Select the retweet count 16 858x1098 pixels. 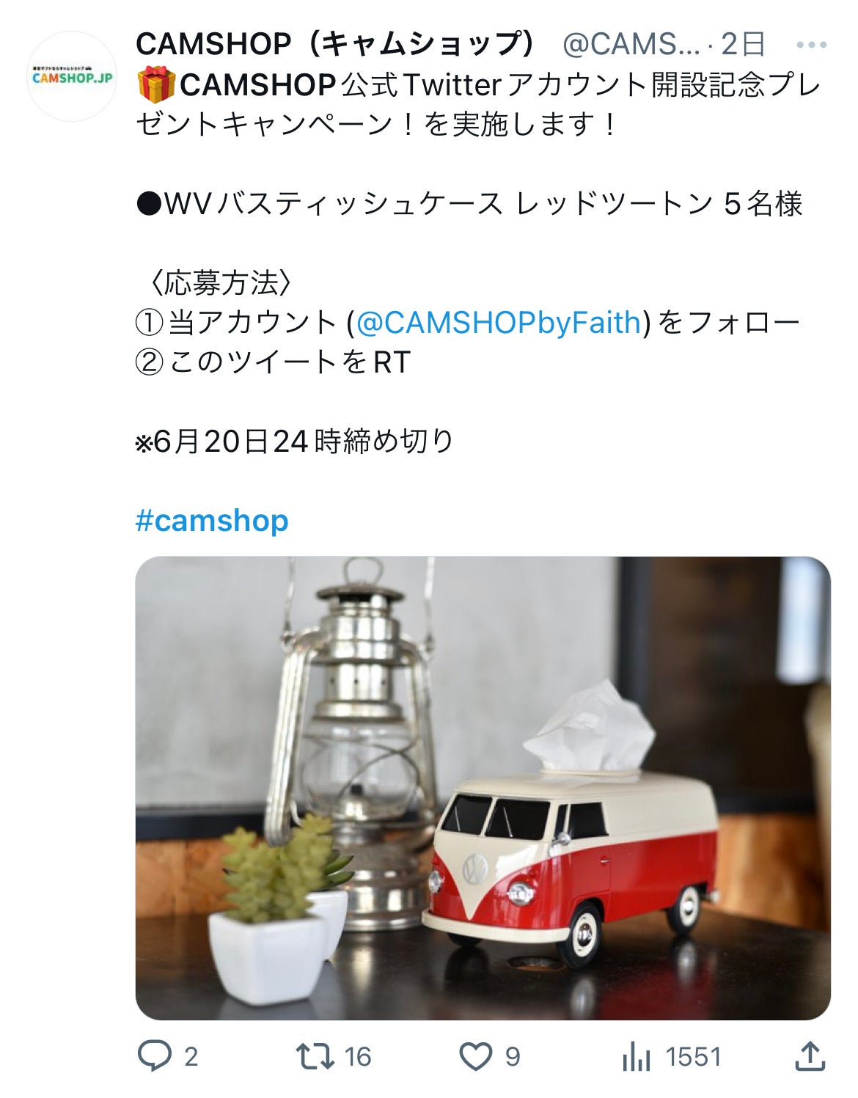pos(358,1057)
